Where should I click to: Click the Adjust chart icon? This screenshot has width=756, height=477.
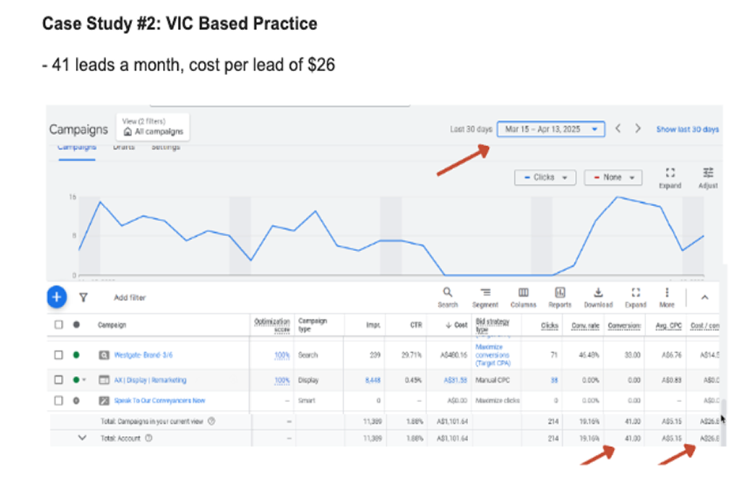708,177
